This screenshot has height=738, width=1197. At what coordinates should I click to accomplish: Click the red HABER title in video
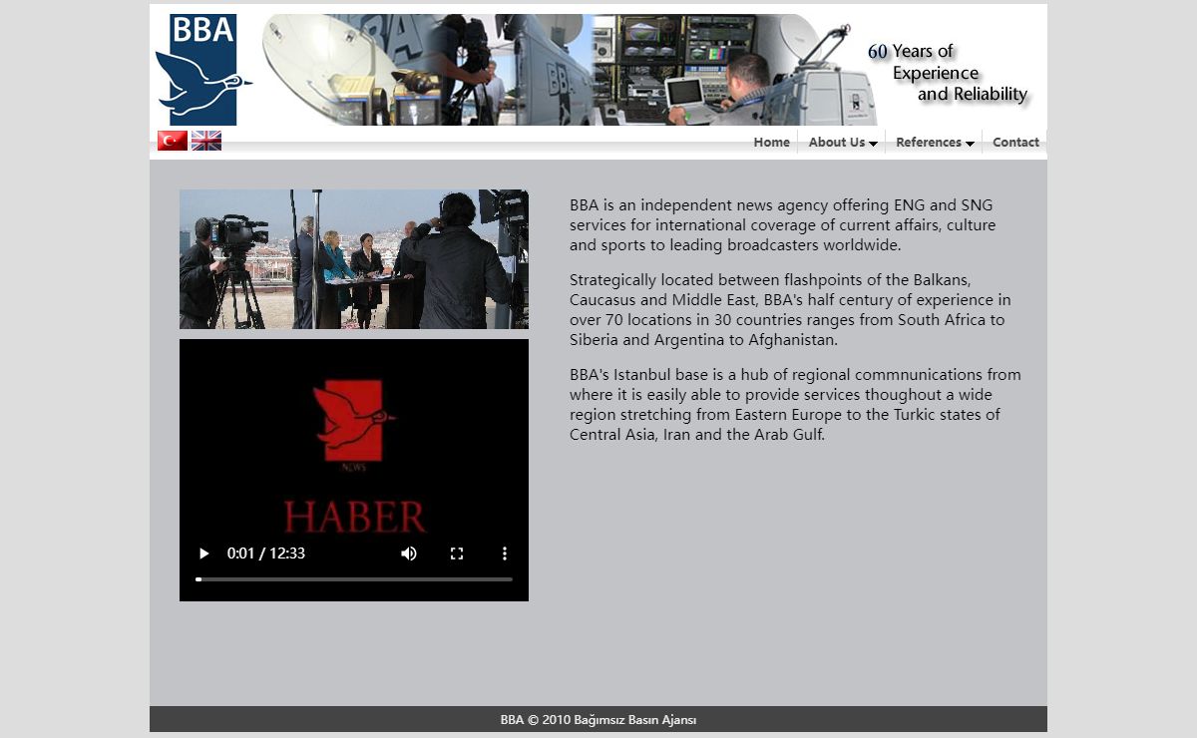[x=355, y=517]
